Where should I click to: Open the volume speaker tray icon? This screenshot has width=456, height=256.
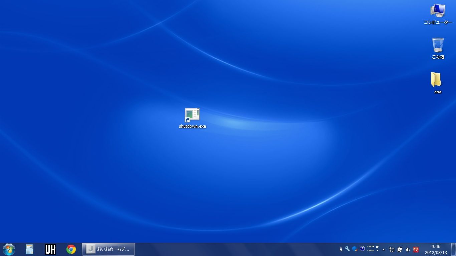pyautogui.click(x=408, y=250)
